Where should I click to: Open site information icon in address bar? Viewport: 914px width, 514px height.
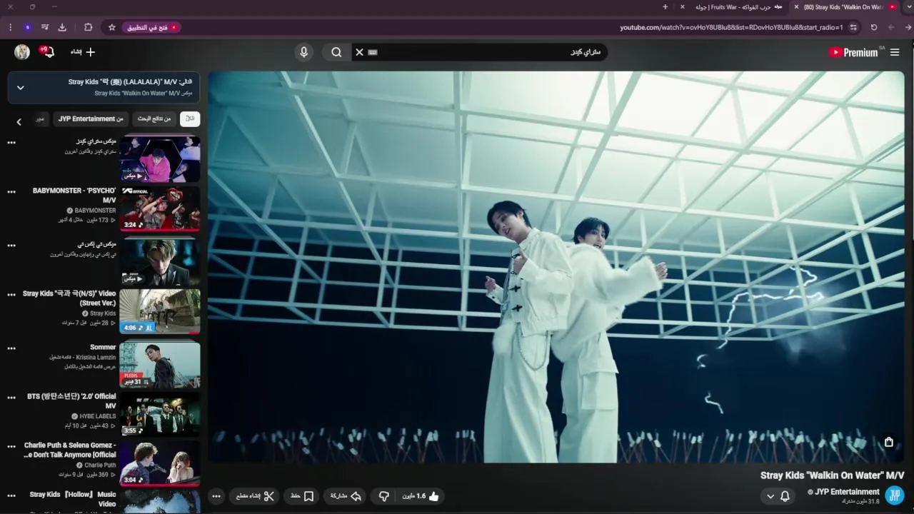[853, 27]
